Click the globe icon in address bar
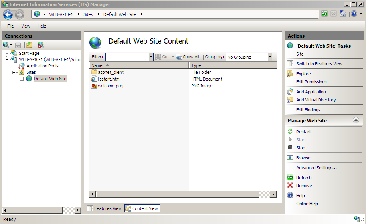The width and height of the screenshot is (366, 224). (x=37, y=14)
